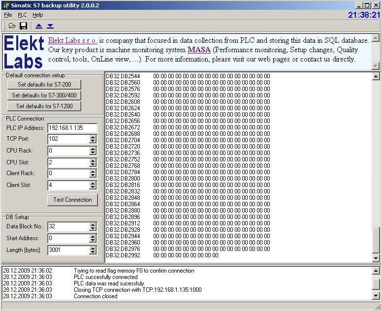This screenshot has width=382, height=311.
Task: Open the File menu
Action: click(8, 15)
